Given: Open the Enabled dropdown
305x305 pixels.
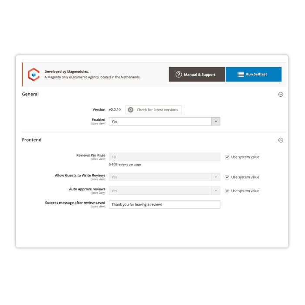Looking at the screenshot, I should [164, 122].
